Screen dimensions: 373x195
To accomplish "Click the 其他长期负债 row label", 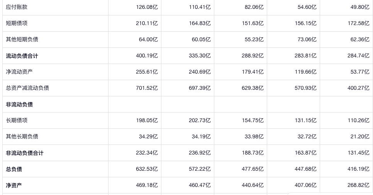I will [x=22, y=136].
